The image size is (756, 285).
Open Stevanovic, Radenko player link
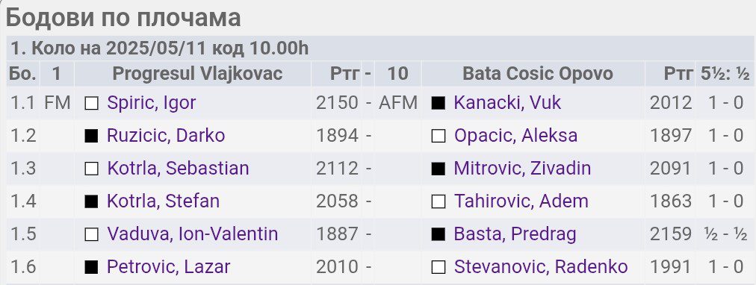(x=541, y=266)
